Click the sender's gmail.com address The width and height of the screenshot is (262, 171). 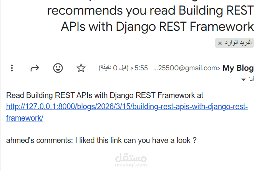coord(187,68)
